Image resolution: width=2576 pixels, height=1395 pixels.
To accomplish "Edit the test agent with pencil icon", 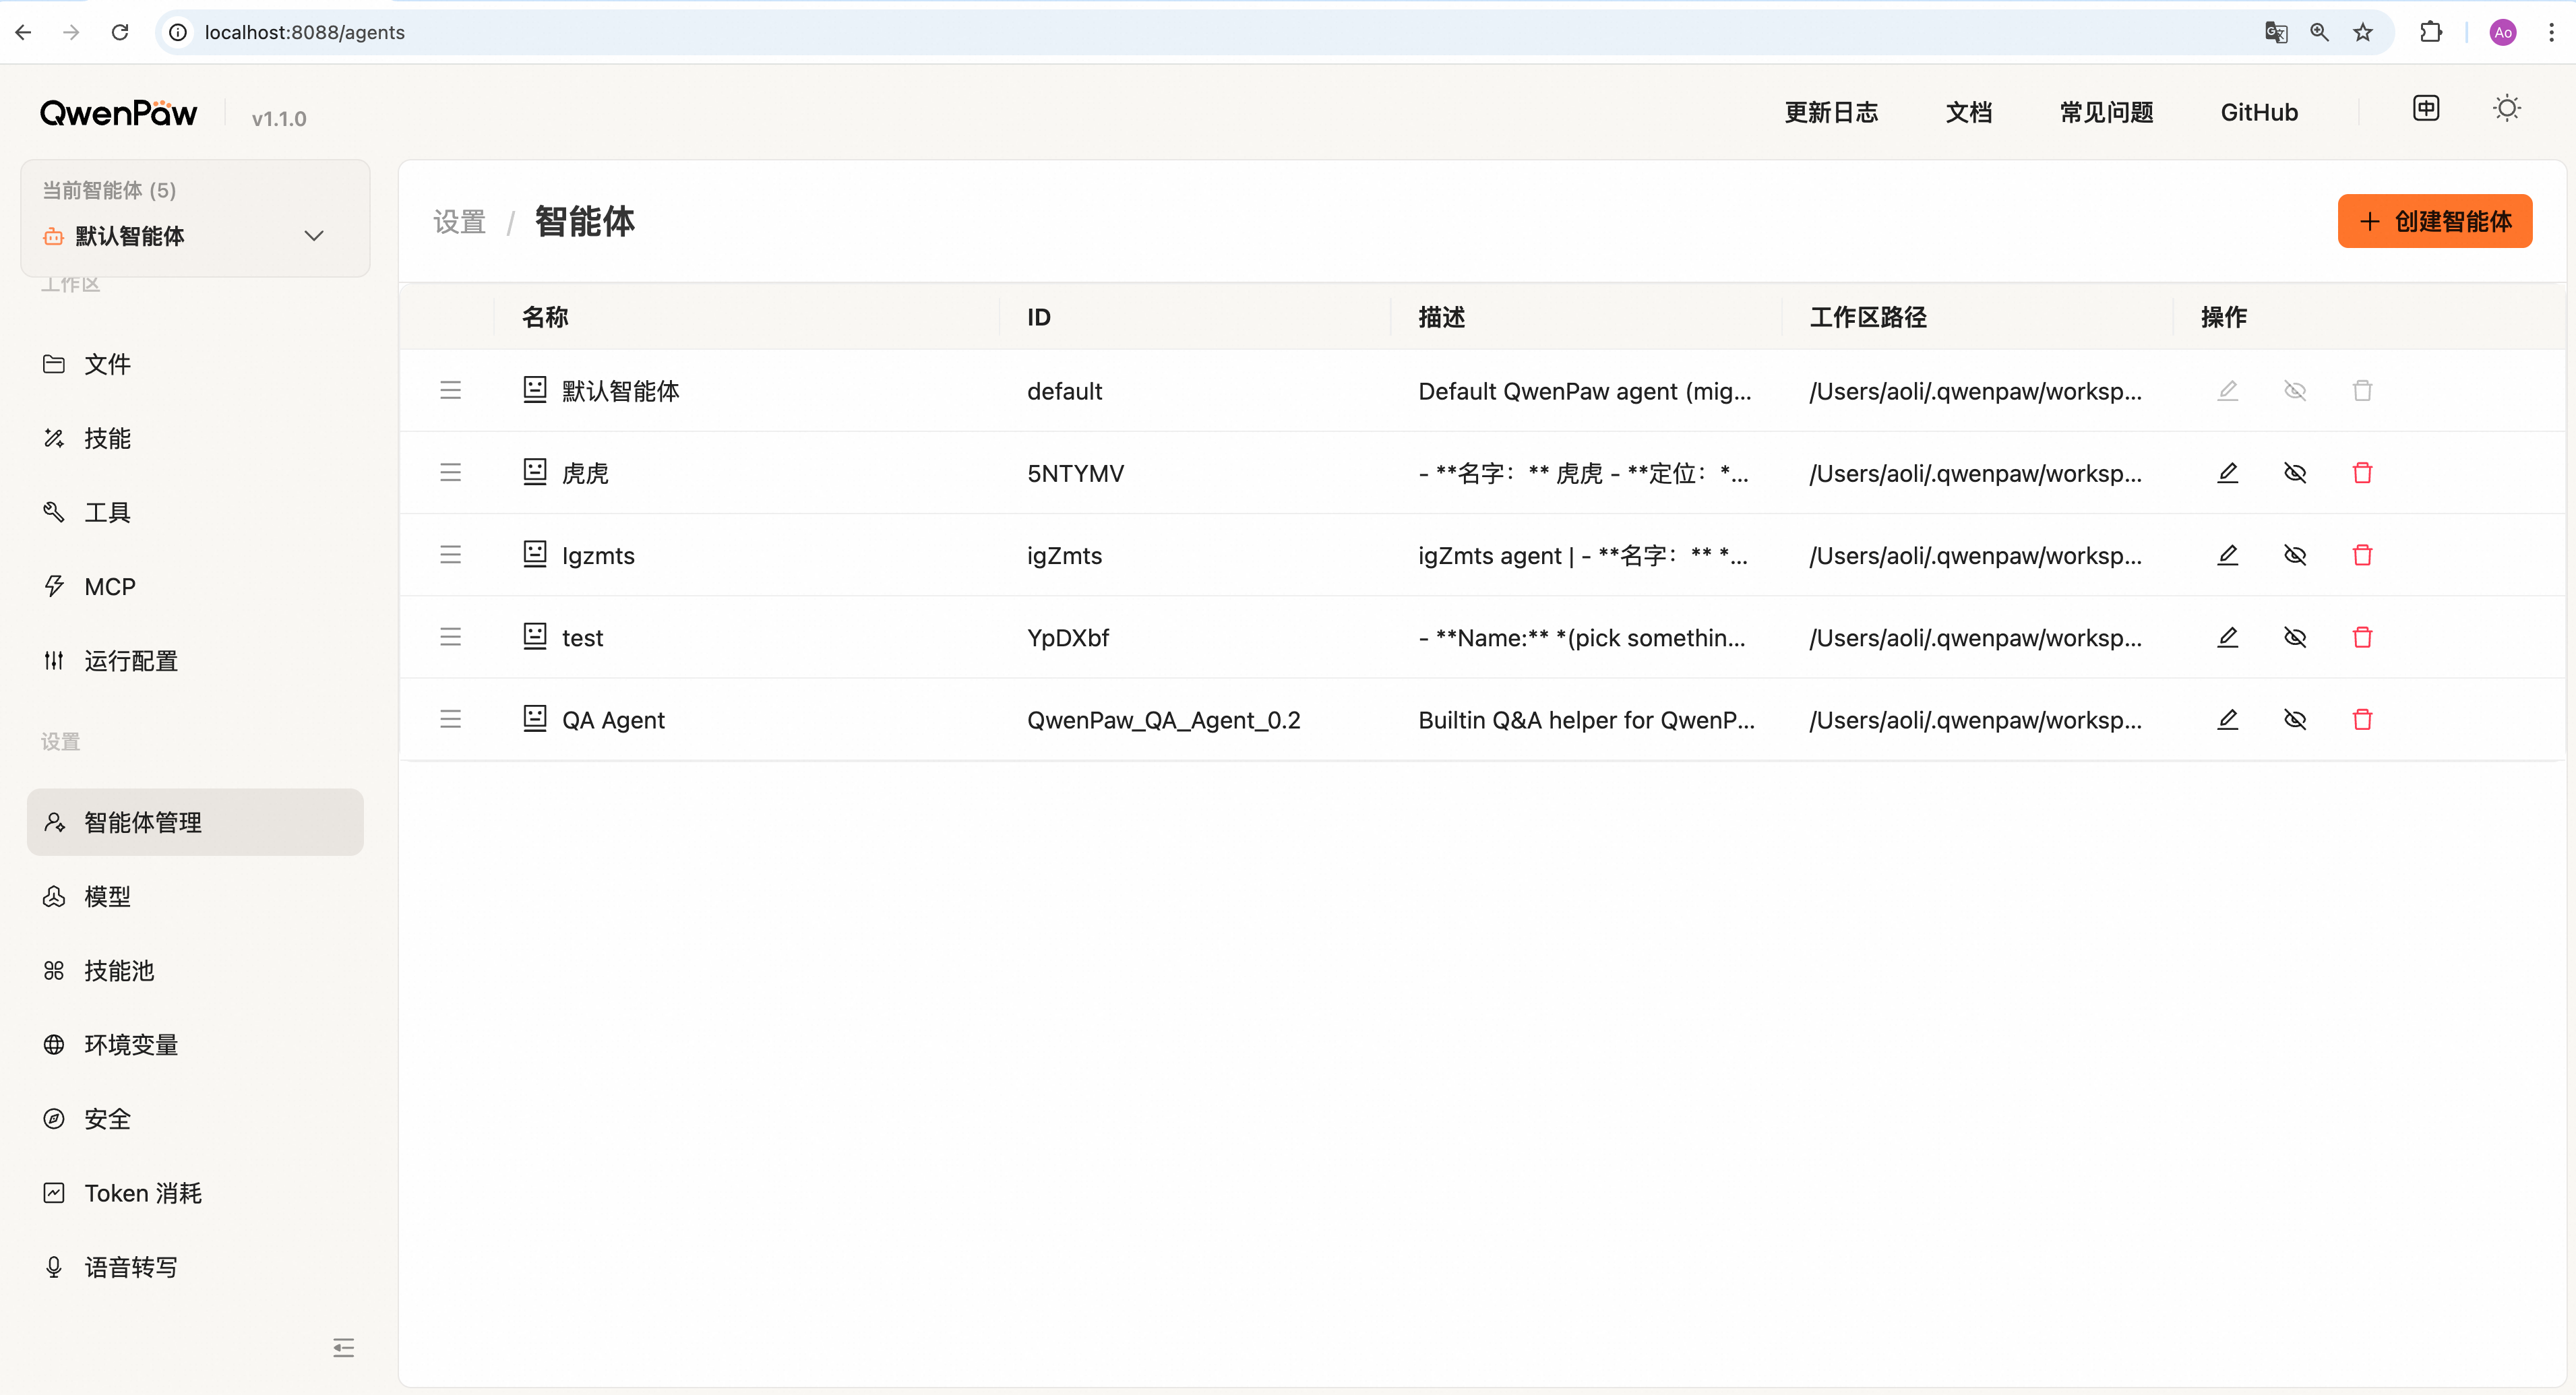I will [2227, 636].
